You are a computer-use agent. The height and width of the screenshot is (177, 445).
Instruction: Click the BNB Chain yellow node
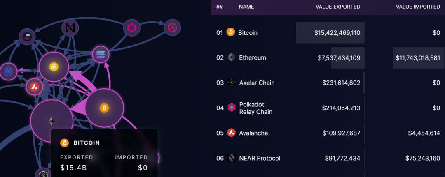pos(54,67)
